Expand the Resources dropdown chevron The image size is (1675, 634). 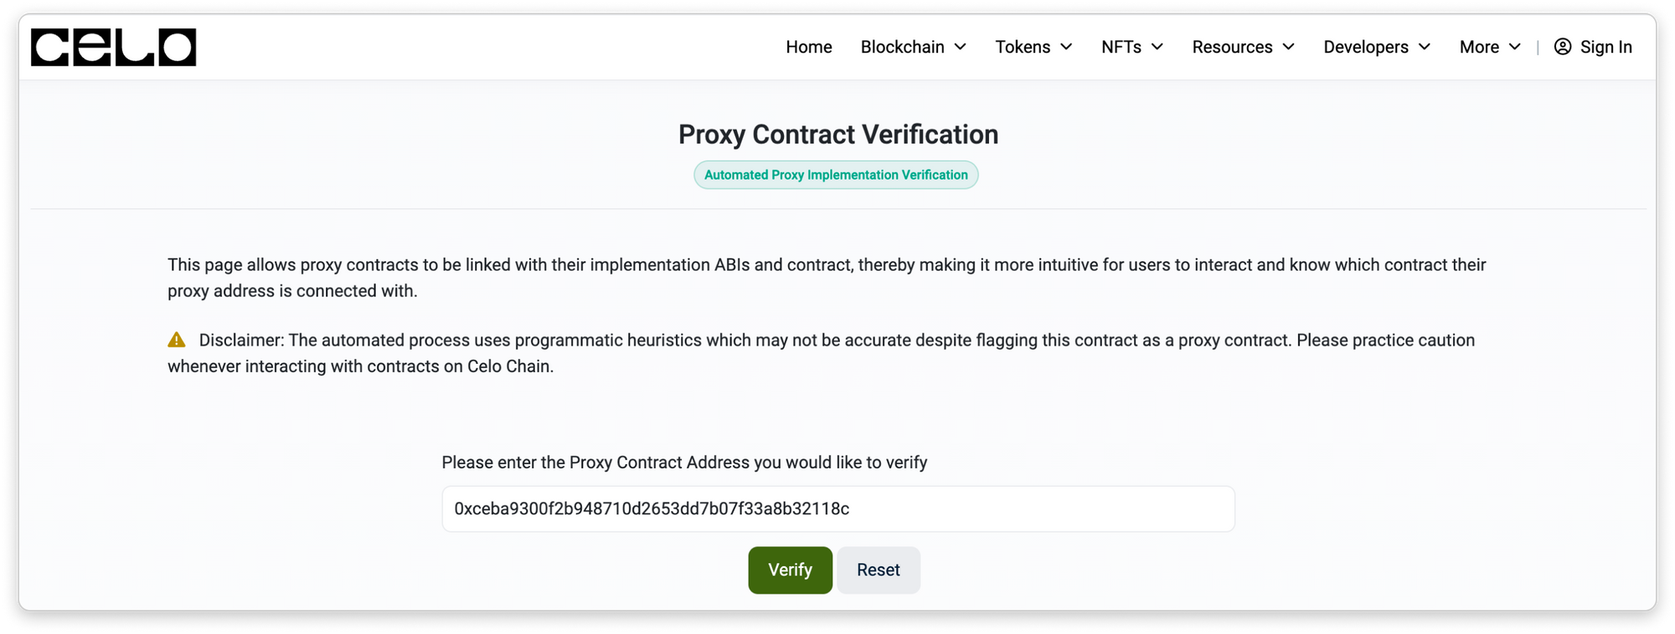pos(1289,47)
